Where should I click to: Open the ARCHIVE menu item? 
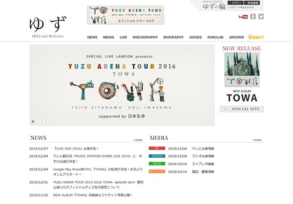[x=236, y=37]
